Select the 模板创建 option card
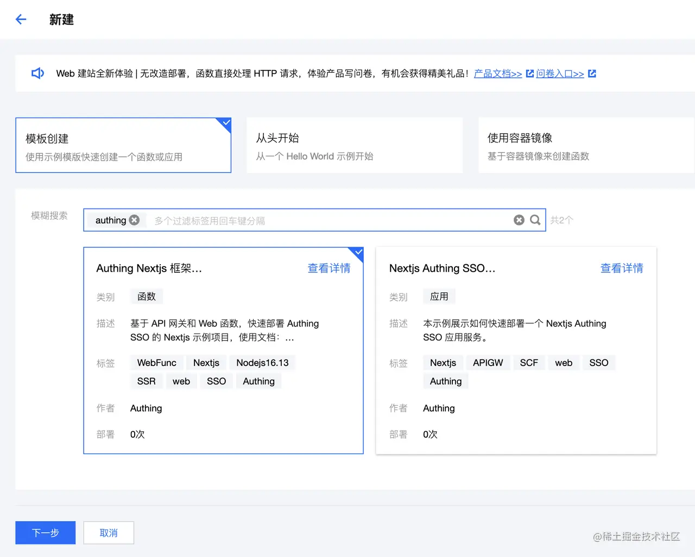This screenshot has width=695, height=557. click(x=123, y=145)
